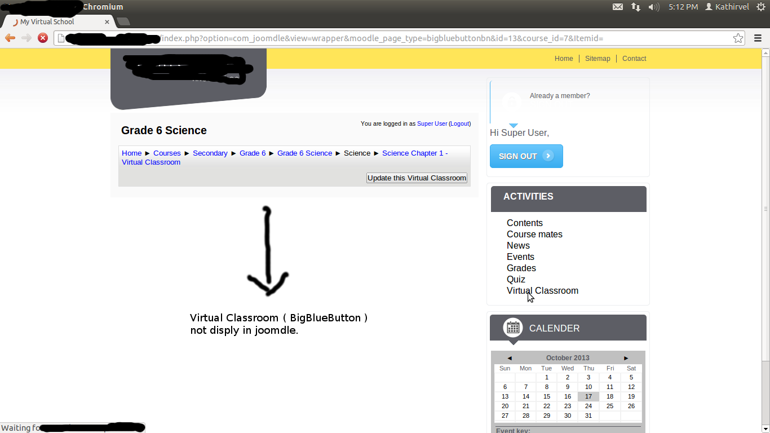Image resolution: width=770 pixels, height=433 pixels.
Task: Click the browser back arrow
Action: (10, 38)
